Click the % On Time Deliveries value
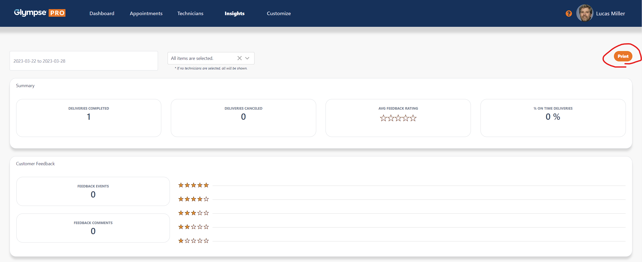 point(553,117)
